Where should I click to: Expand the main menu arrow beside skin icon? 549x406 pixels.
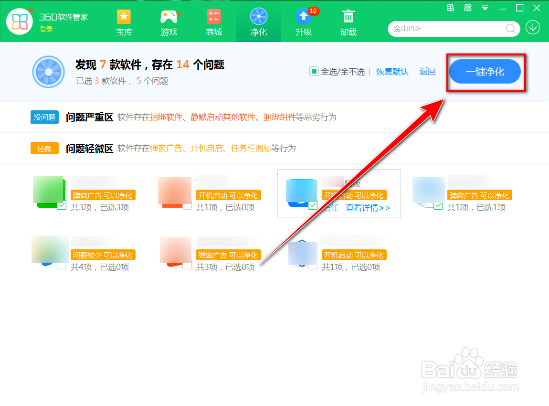[484, 8]
